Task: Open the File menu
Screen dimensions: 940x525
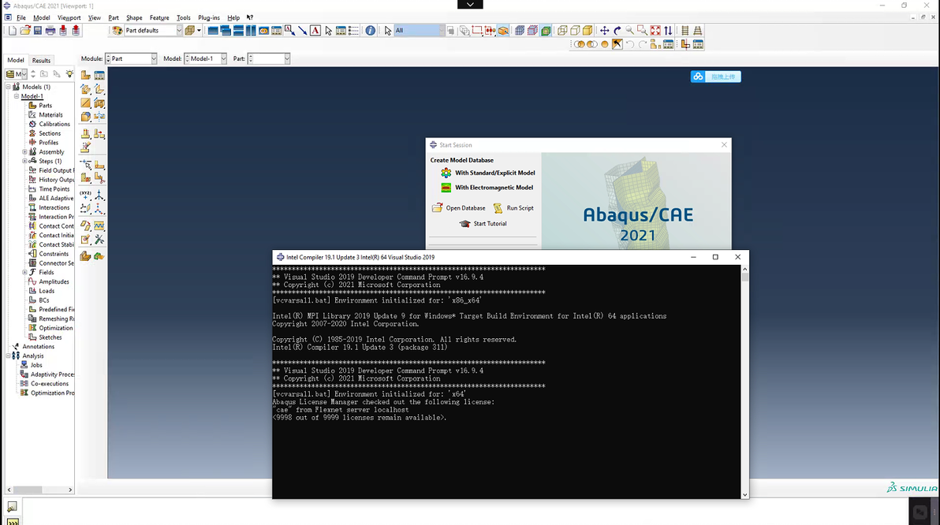Action: (21, 18)
